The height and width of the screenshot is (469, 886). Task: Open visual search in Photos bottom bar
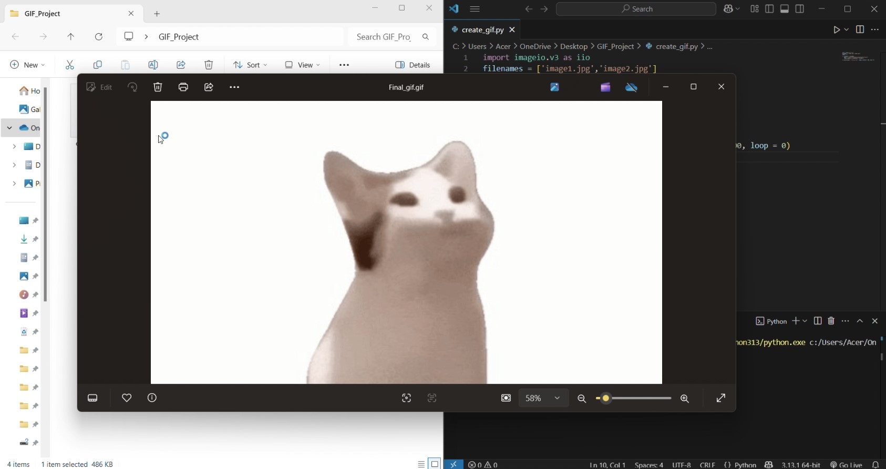(406, 399)
